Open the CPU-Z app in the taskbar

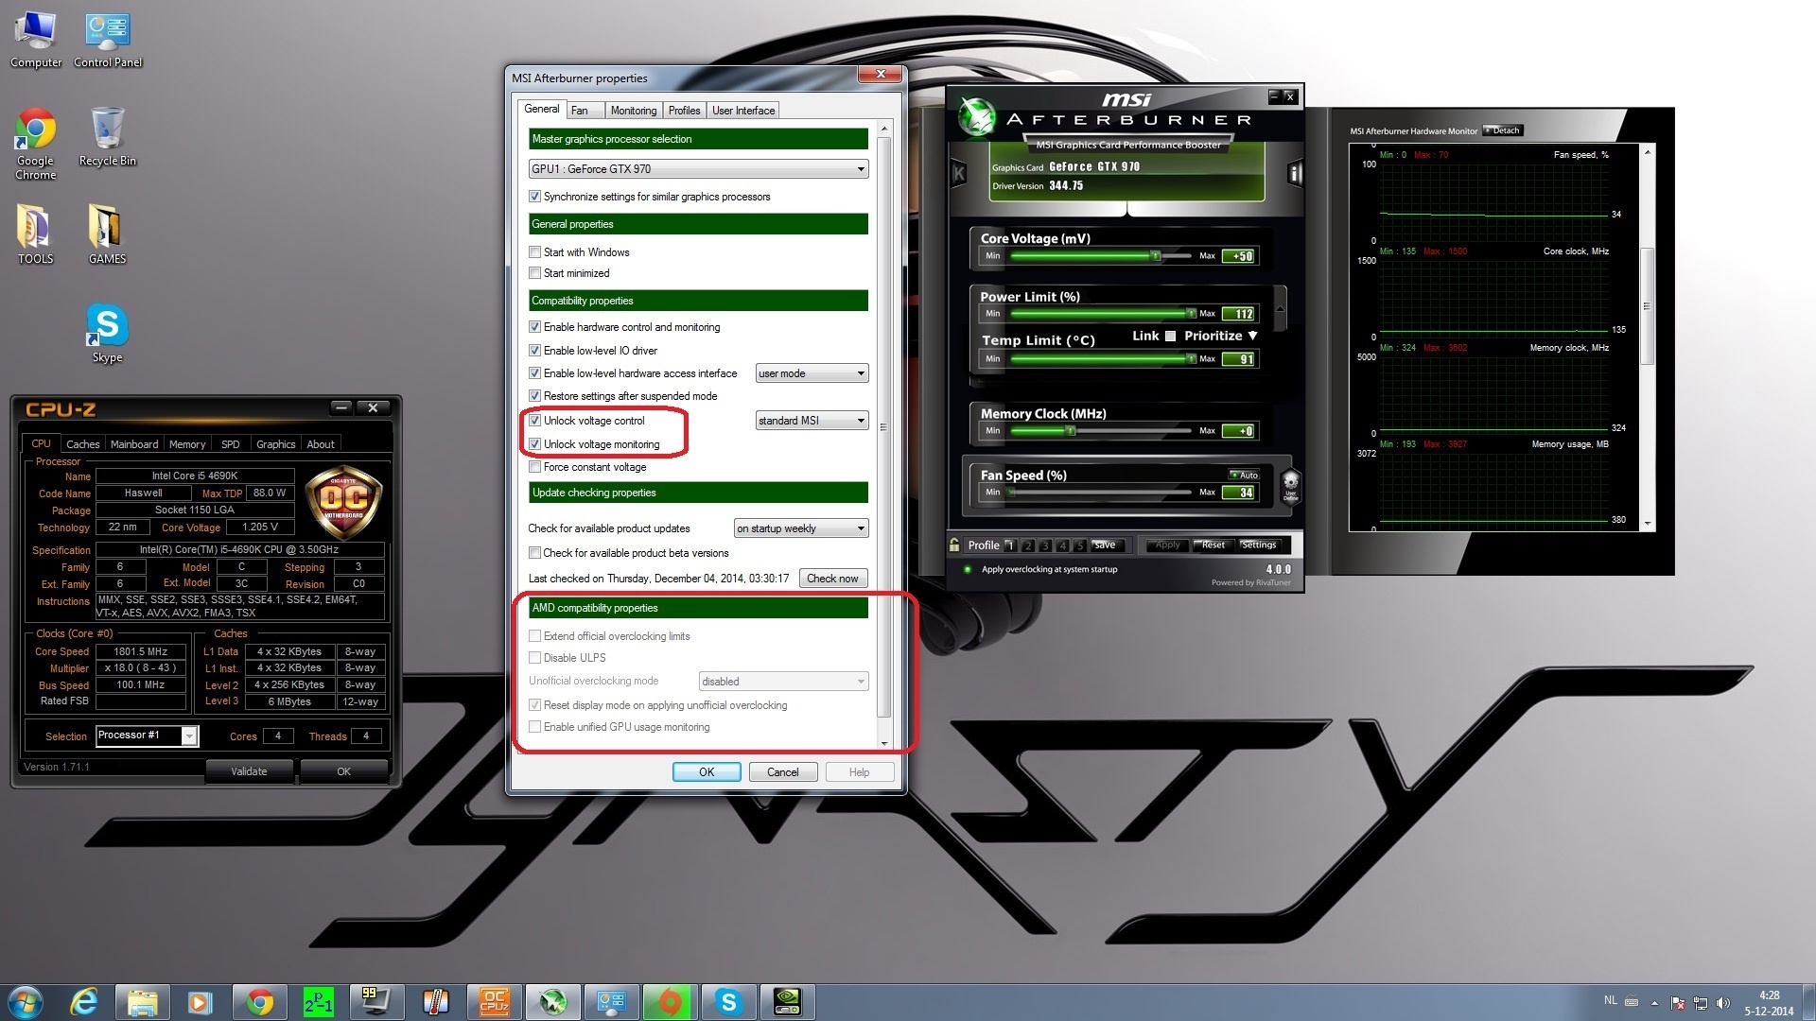[x=494, y=1002]
